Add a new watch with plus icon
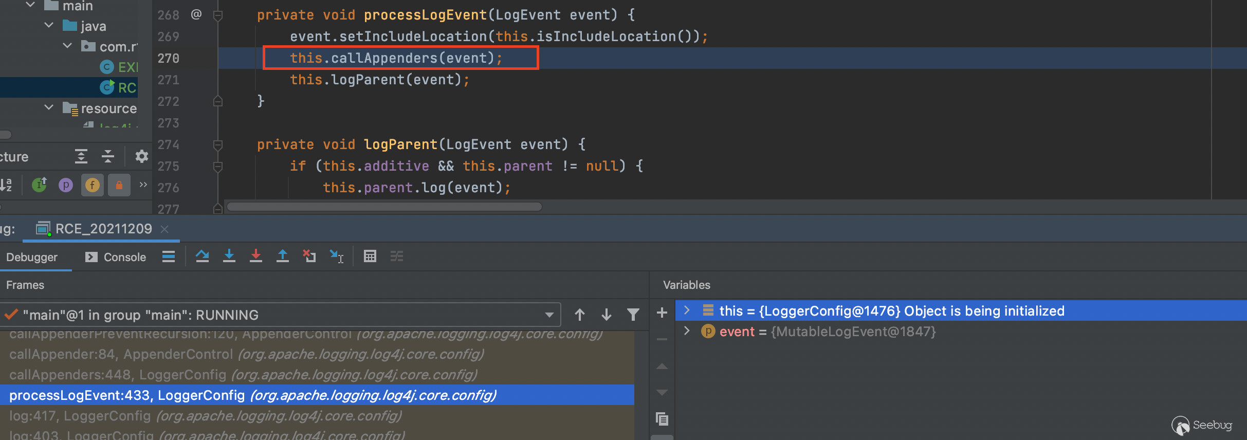 [x=662, y=313]
